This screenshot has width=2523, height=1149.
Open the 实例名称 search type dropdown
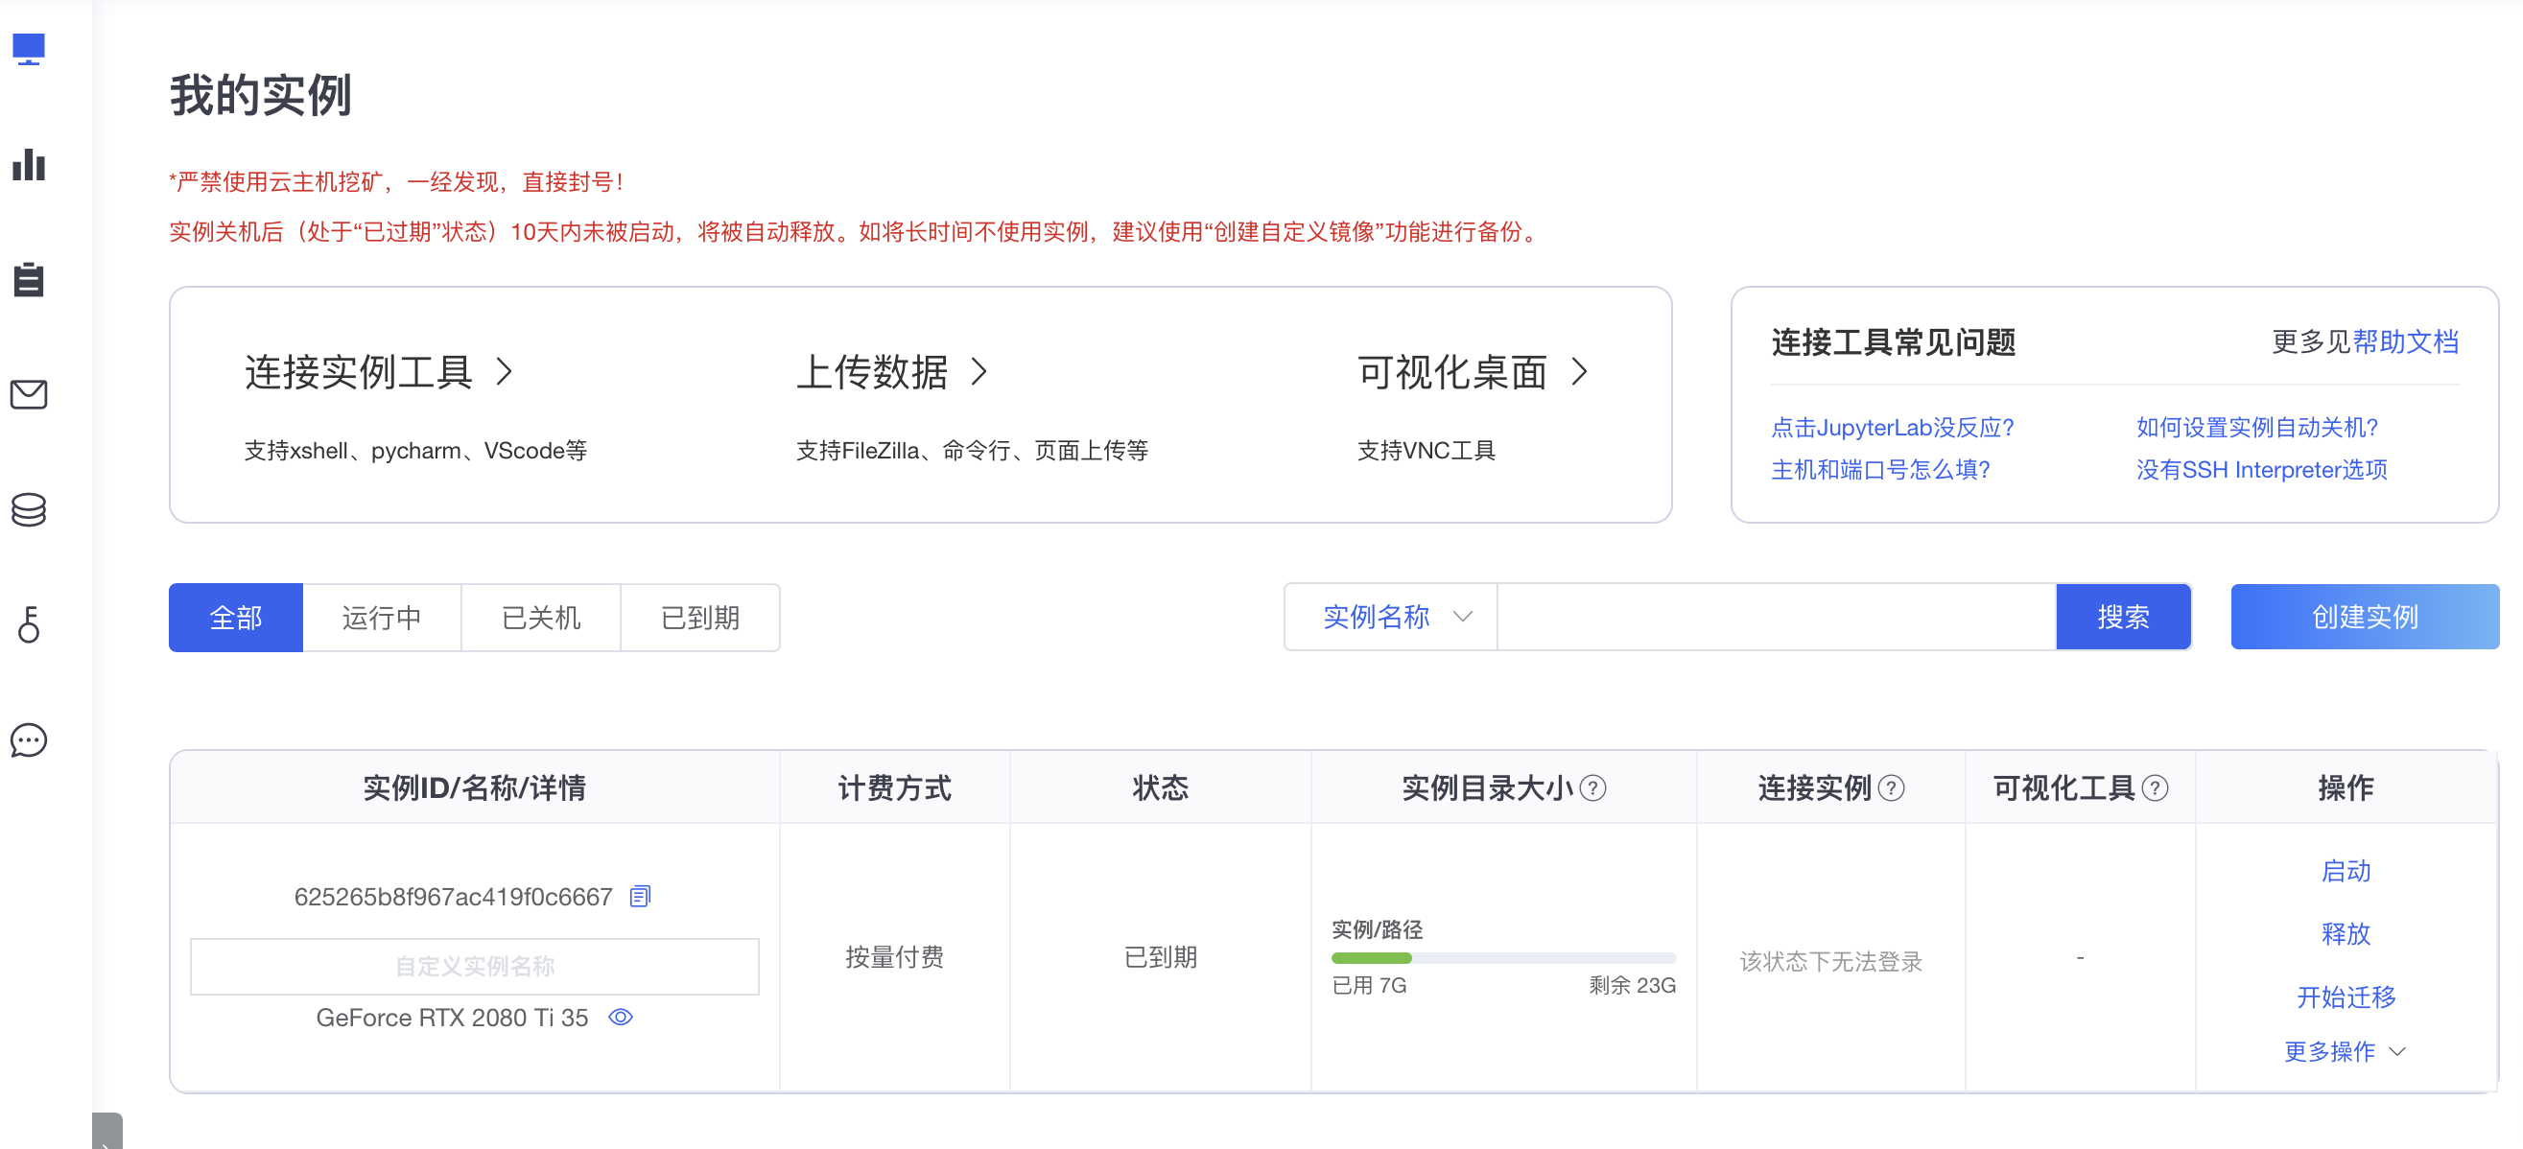pyautogui.click(x=1391, y=617)
